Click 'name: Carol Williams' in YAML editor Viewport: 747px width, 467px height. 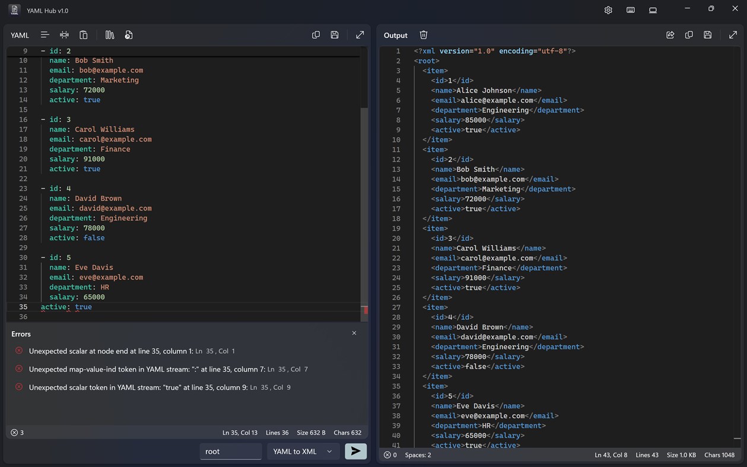92,129
